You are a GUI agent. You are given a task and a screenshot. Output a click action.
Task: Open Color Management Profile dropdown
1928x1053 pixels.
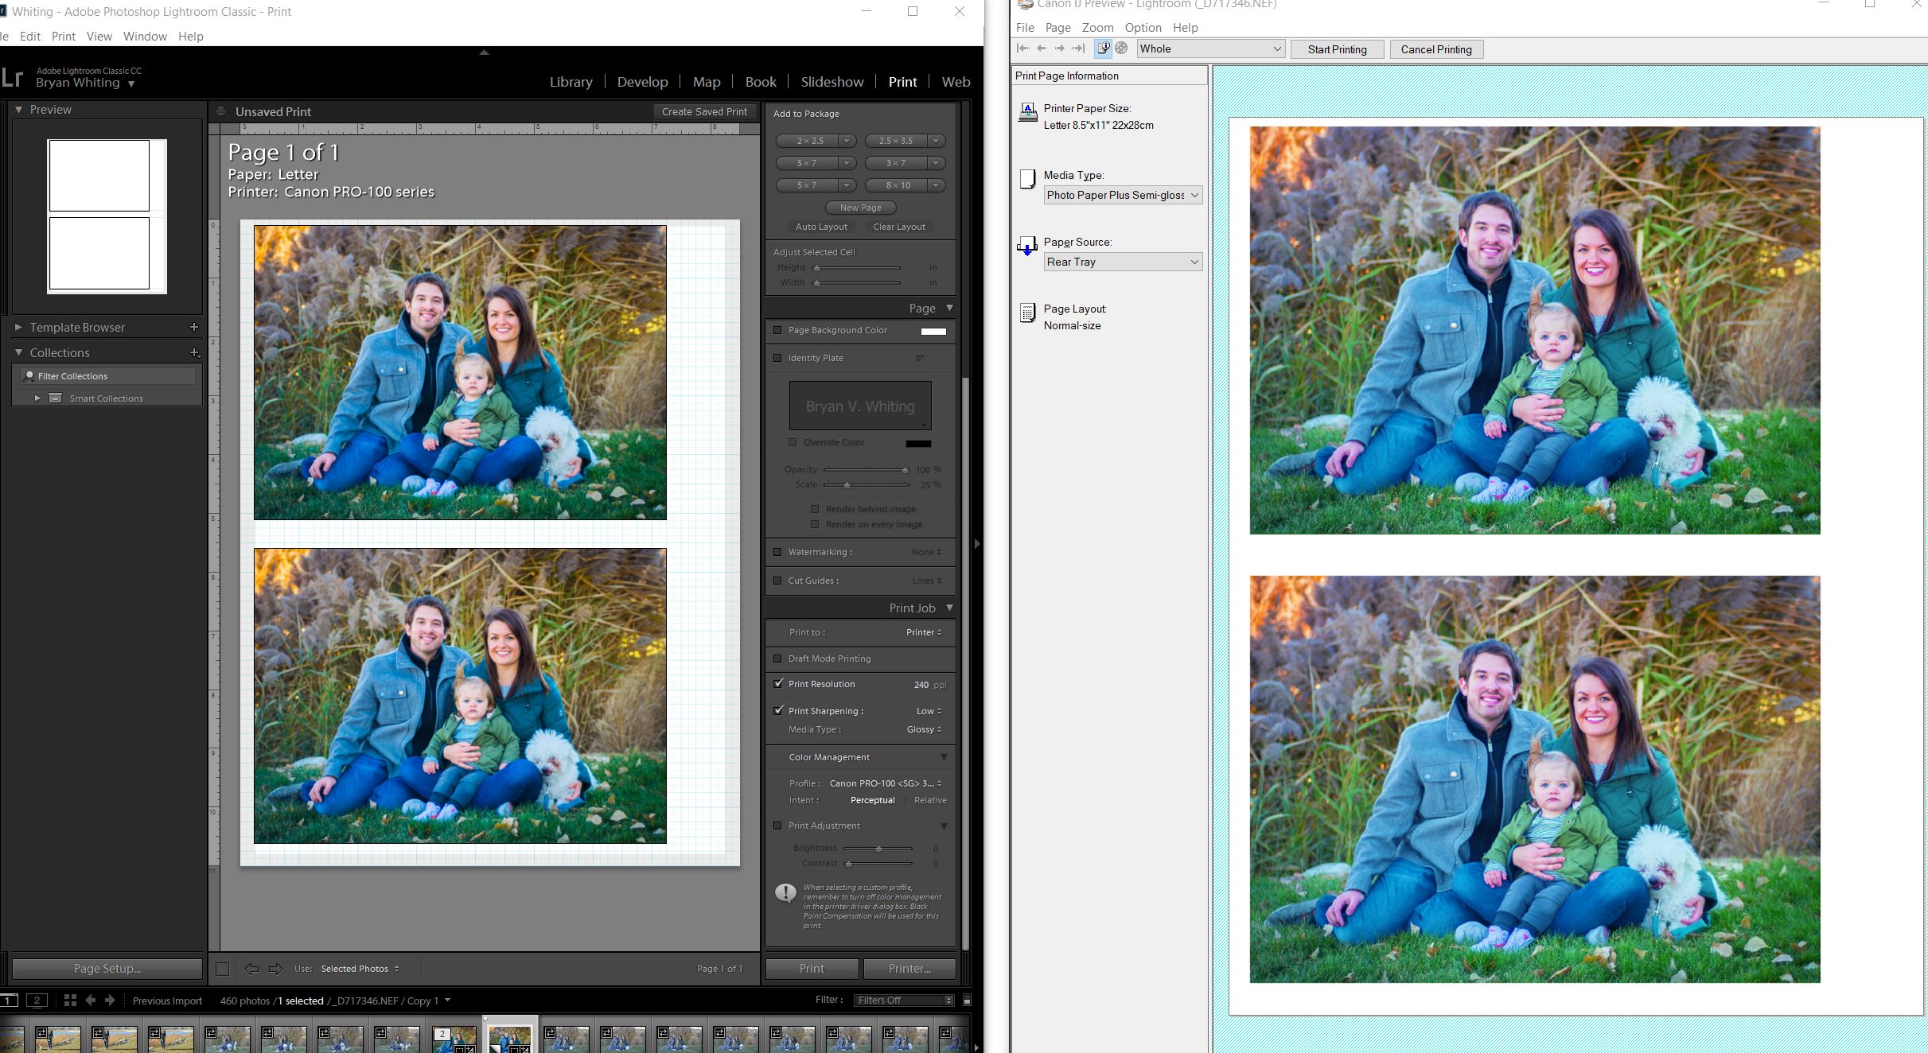[885, 783]
